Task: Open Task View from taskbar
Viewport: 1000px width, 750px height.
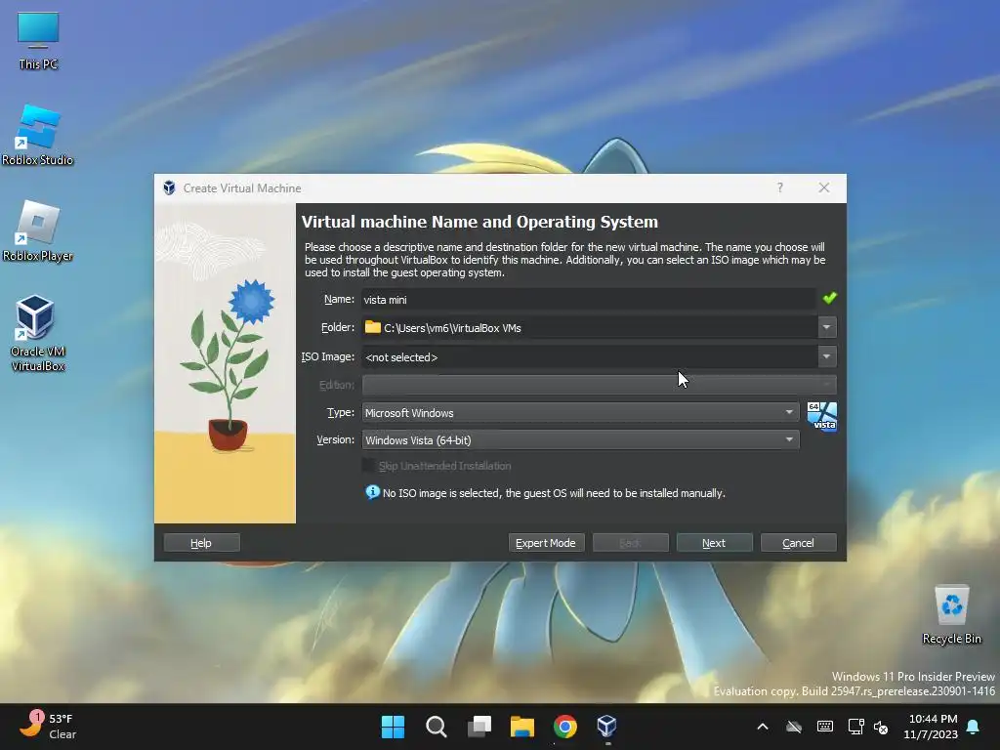Action: [479, 727]
